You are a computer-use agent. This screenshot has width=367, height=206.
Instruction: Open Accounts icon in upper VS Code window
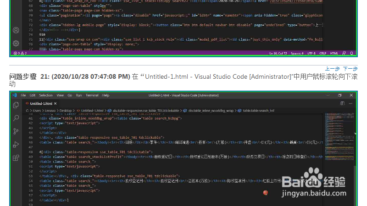16,30
